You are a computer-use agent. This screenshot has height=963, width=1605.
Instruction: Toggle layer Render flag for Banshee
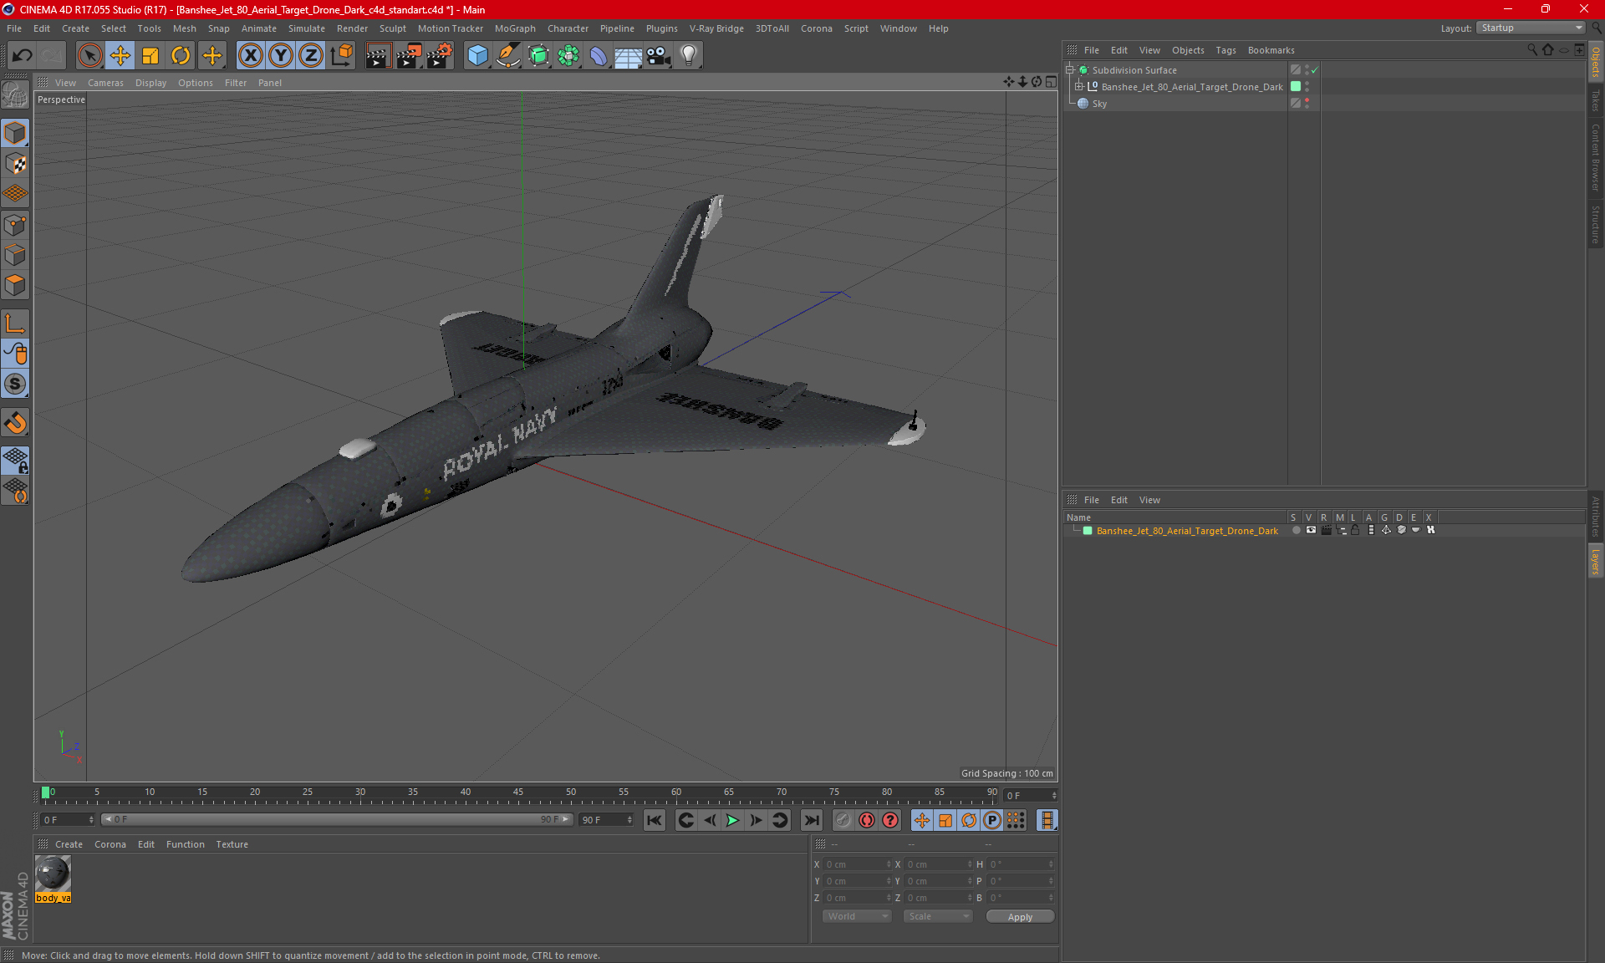tap(1326, 530)
